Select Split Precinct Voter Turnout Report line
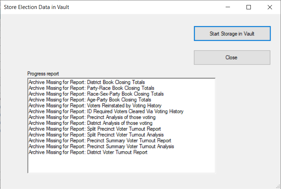Viewport: 281px width, 189px height. point(95,129)
